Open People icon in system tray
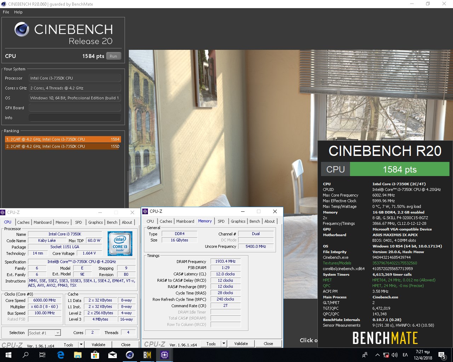This screenshot has width=453, height=362. tap(365, 355)
